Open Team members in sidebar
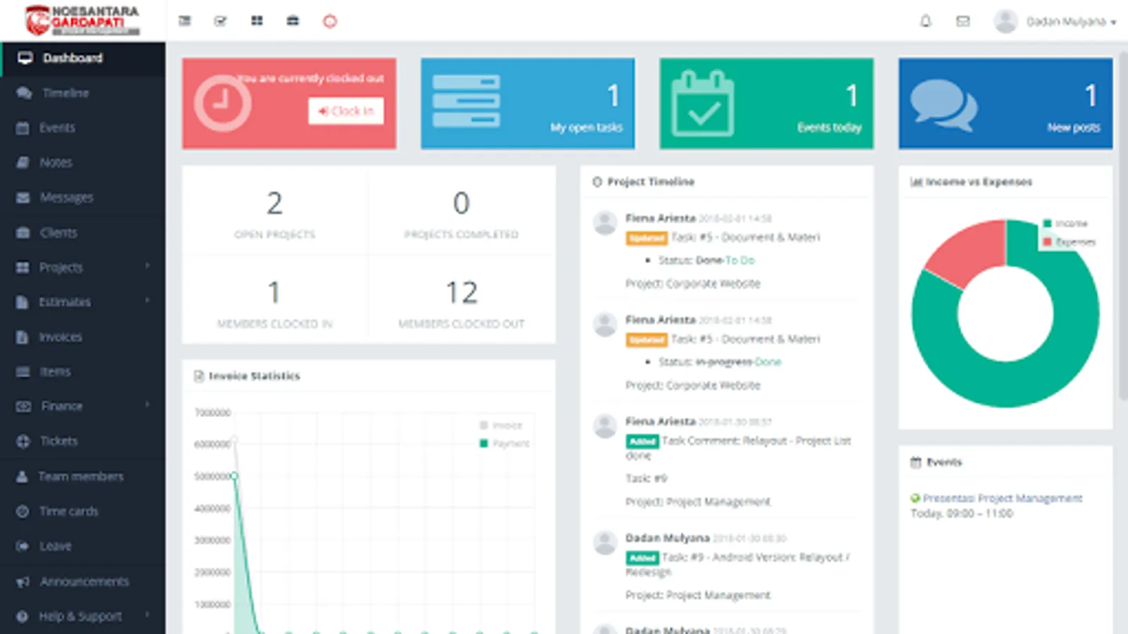1128x634 pixels. click(83, 476)
